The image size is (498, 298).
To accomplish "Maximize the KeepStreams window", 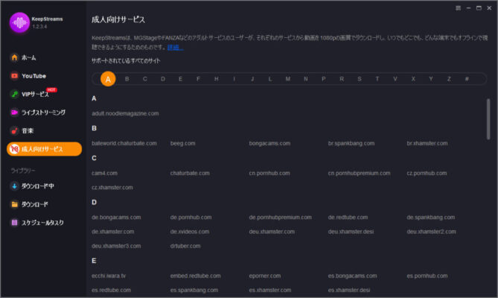I will click(479, 8).
